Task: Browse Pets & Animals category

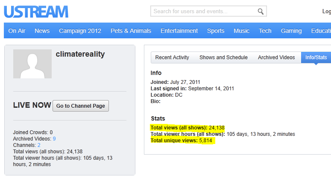Action: click(x=131, y=31)
